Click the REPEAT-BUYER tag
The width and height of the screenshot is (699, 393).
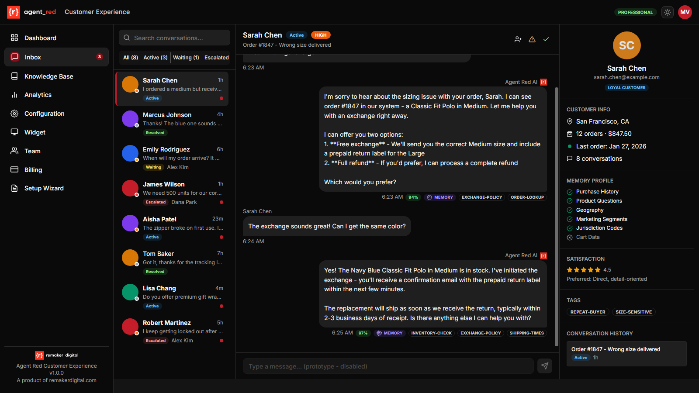(588, 312)
